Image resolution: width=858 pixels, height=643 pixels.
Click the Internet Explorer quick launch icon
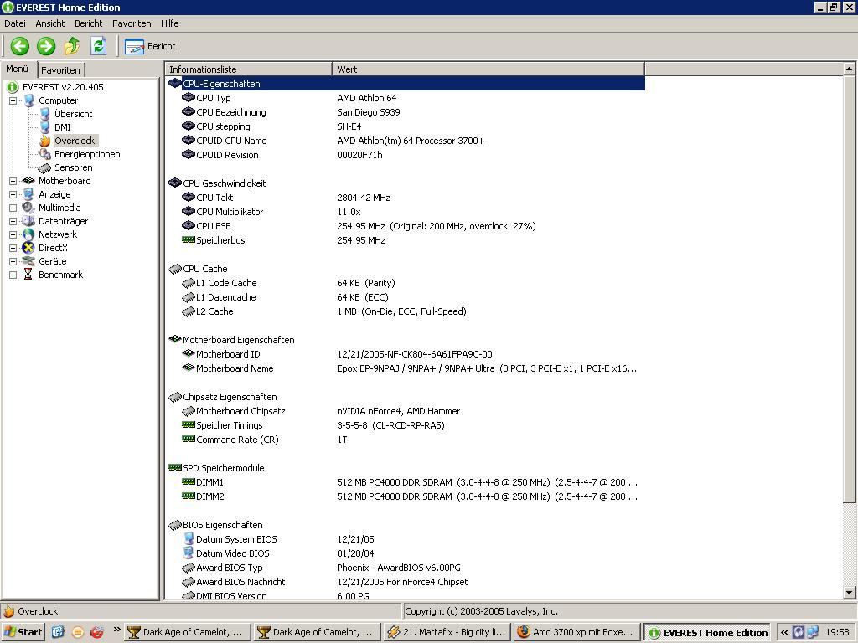[x=58, y=632]
